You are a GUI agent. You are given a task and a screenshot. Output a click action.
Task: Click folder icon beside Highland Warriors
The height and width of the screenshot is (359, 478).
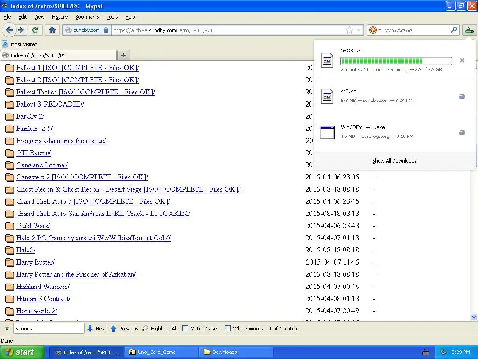(x=10, y=287)
